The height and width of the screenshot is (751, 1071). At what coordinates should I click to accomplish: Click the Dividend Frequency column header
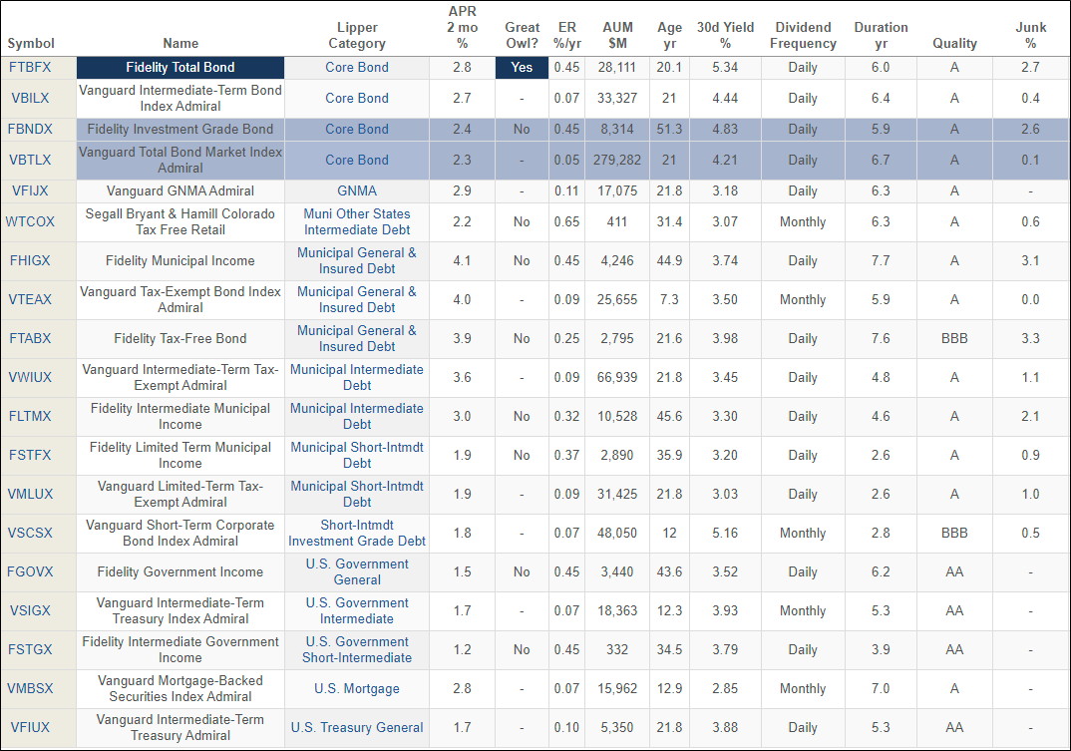tap(803, 35)
